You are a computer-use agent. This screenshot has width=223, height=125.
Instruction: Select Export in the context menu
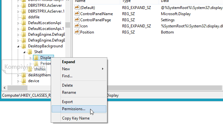[79, 102]
